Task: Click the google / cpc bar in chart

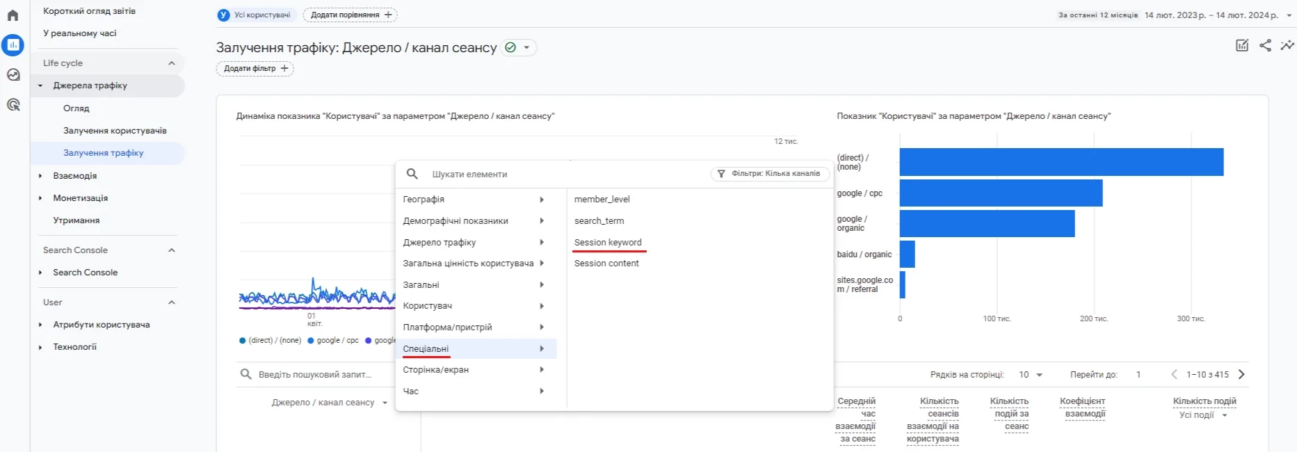Action: 1001,193
